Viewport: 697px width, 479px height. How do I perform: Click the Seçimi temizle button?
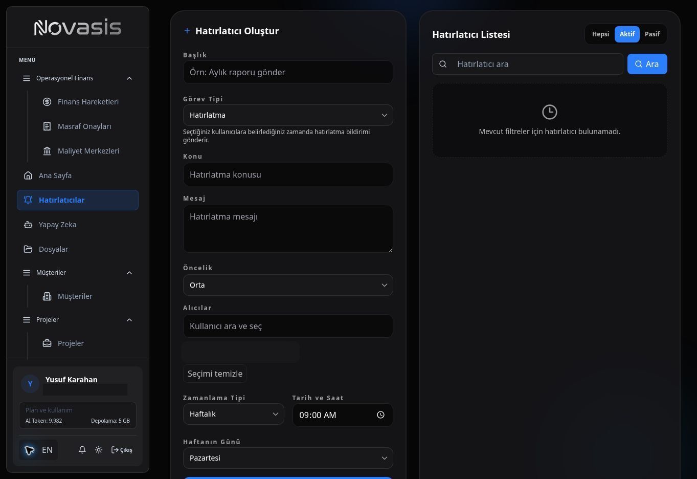(215, 374)
